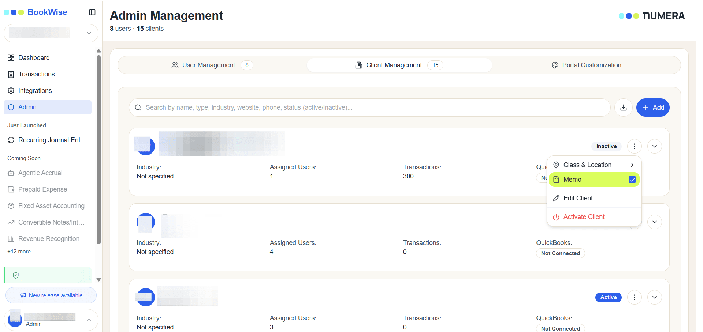Switch to the Client Management tab
This screenshot has width=703, height=332.
click(399, 65)
